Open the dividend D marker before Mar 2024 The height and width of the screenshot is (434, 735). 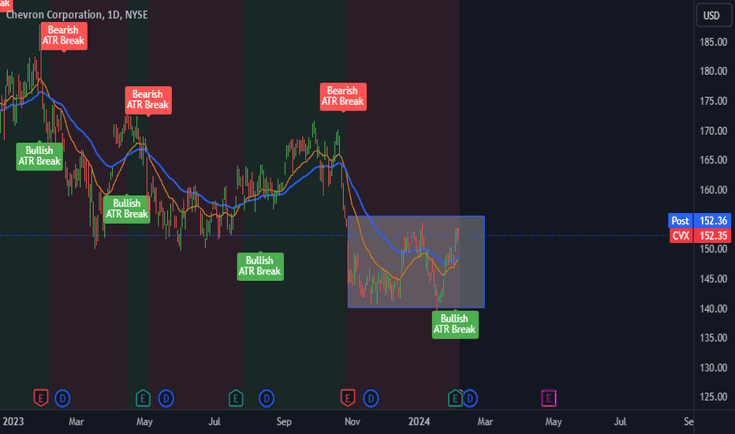470,398
